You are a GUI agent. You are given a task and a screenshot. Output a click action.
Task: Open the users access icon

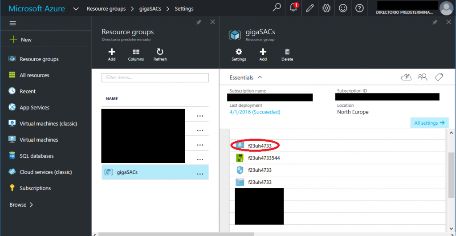click(422, 77)
